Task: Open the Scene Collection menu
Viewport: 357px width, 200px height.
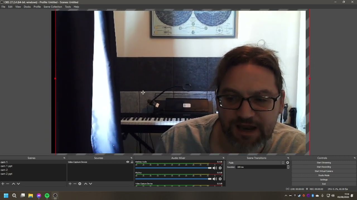Action: pos(53,7)
